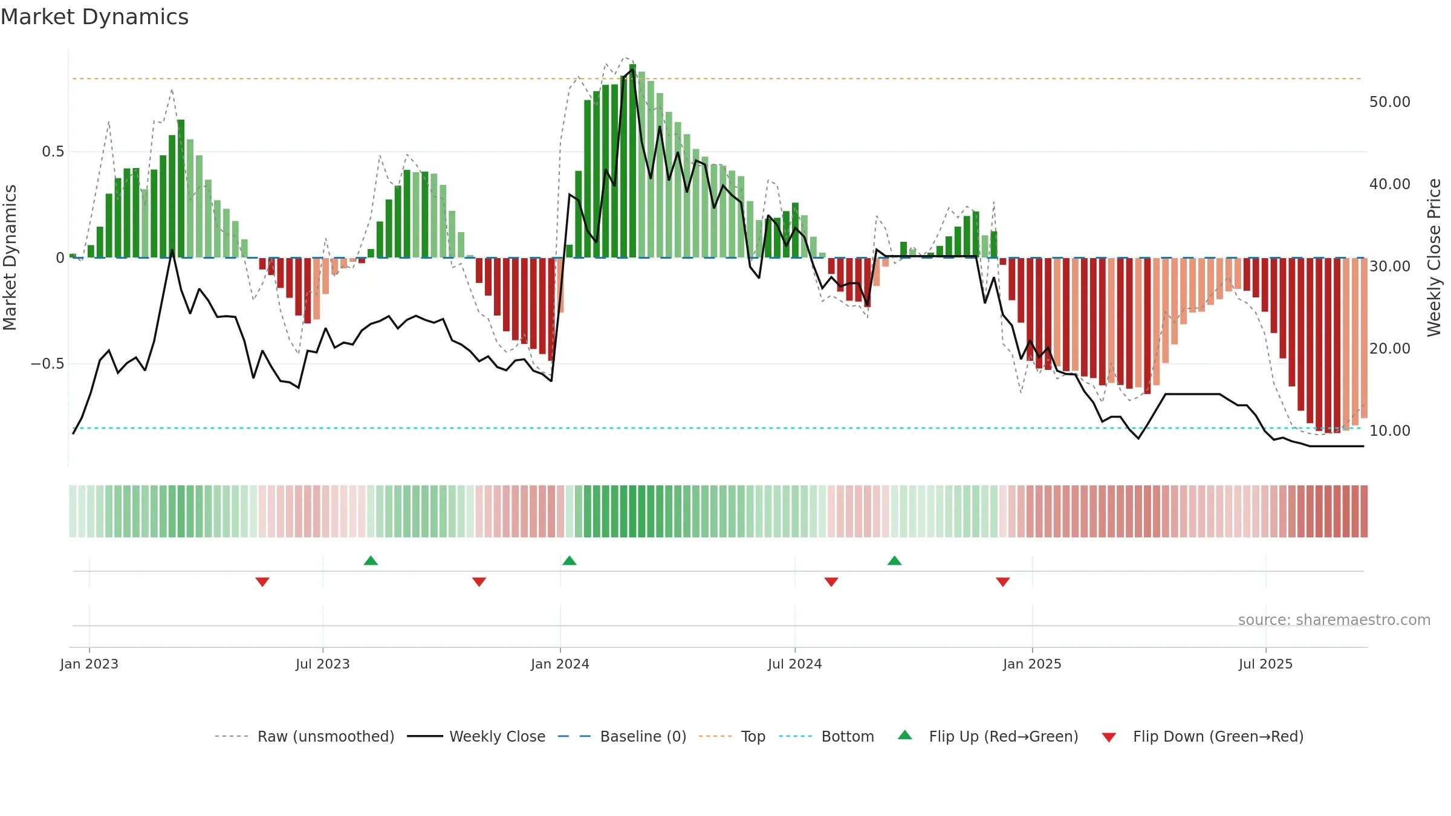Toggle the Top legend entry
The image size is (1451, 816).
pyautogui.click(x=732, y=736)
